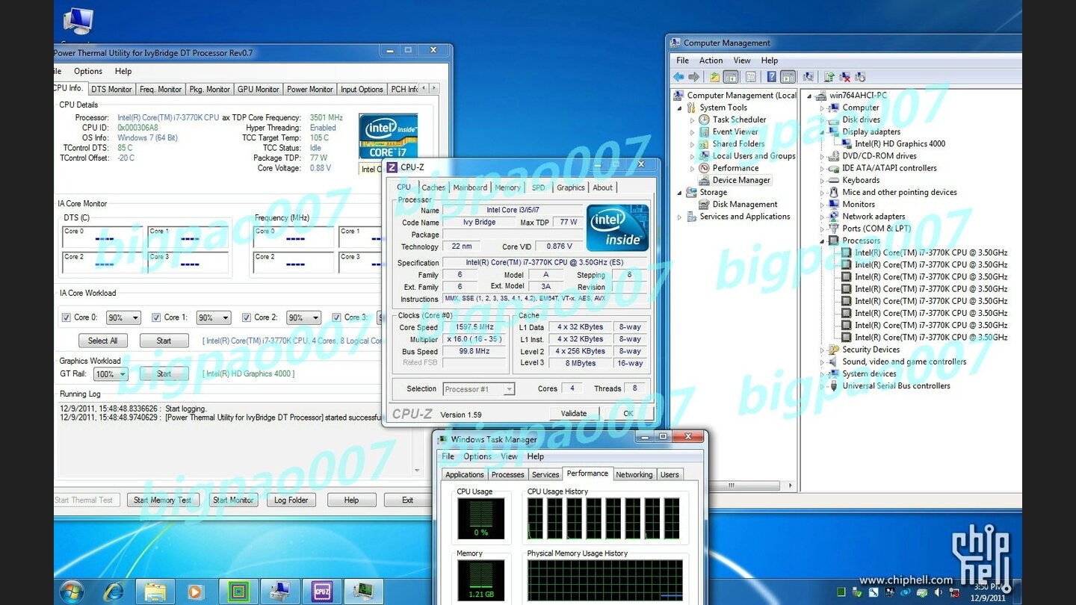
Task: Toggle Show/Hide Action Pane toolbar icon
Action: [x=788, y=77]
